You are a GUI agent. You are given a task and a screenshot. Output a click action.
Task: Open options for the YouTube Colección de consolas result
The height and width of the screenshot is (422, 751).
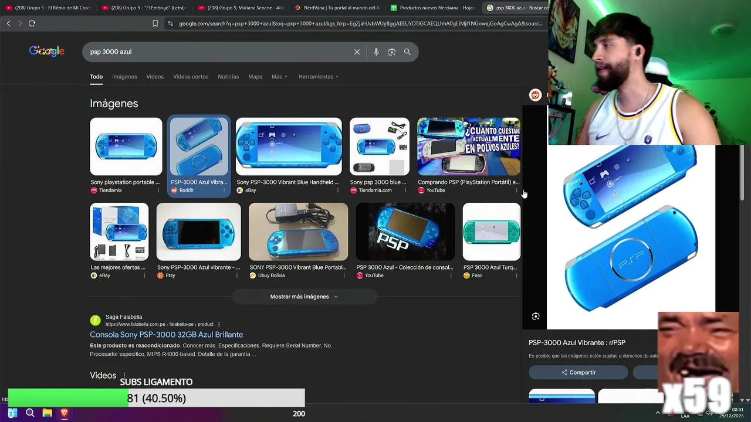tap(451, 275)
